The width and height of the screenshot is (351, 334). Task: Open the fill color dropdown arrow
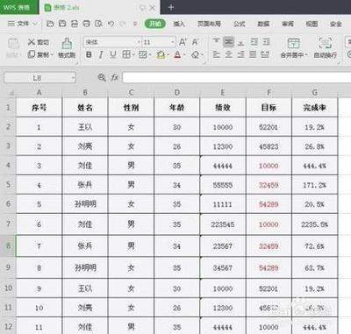[168, 54]
